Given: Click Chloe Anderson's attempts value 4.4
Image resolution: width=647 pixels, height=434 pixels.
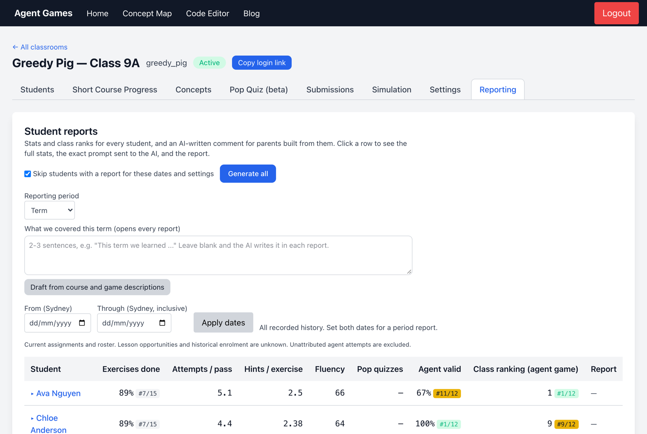Looking at the screenshot, I should 225,424.
